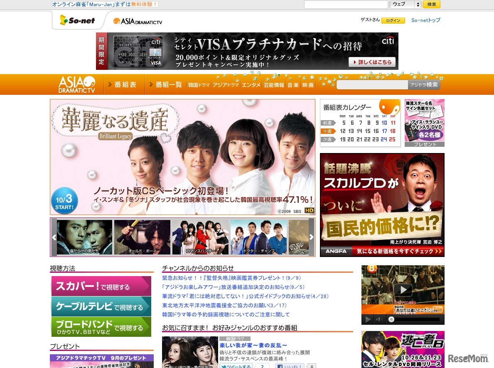Screen dimensions: 494x368
Task: Expand 次週 on the schedule calendar
Action: (328, 139)
